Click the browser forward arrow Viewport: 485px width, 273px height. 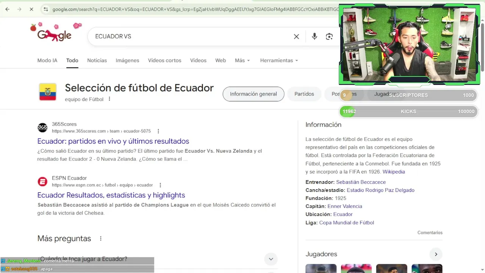(x=19, y=9)
